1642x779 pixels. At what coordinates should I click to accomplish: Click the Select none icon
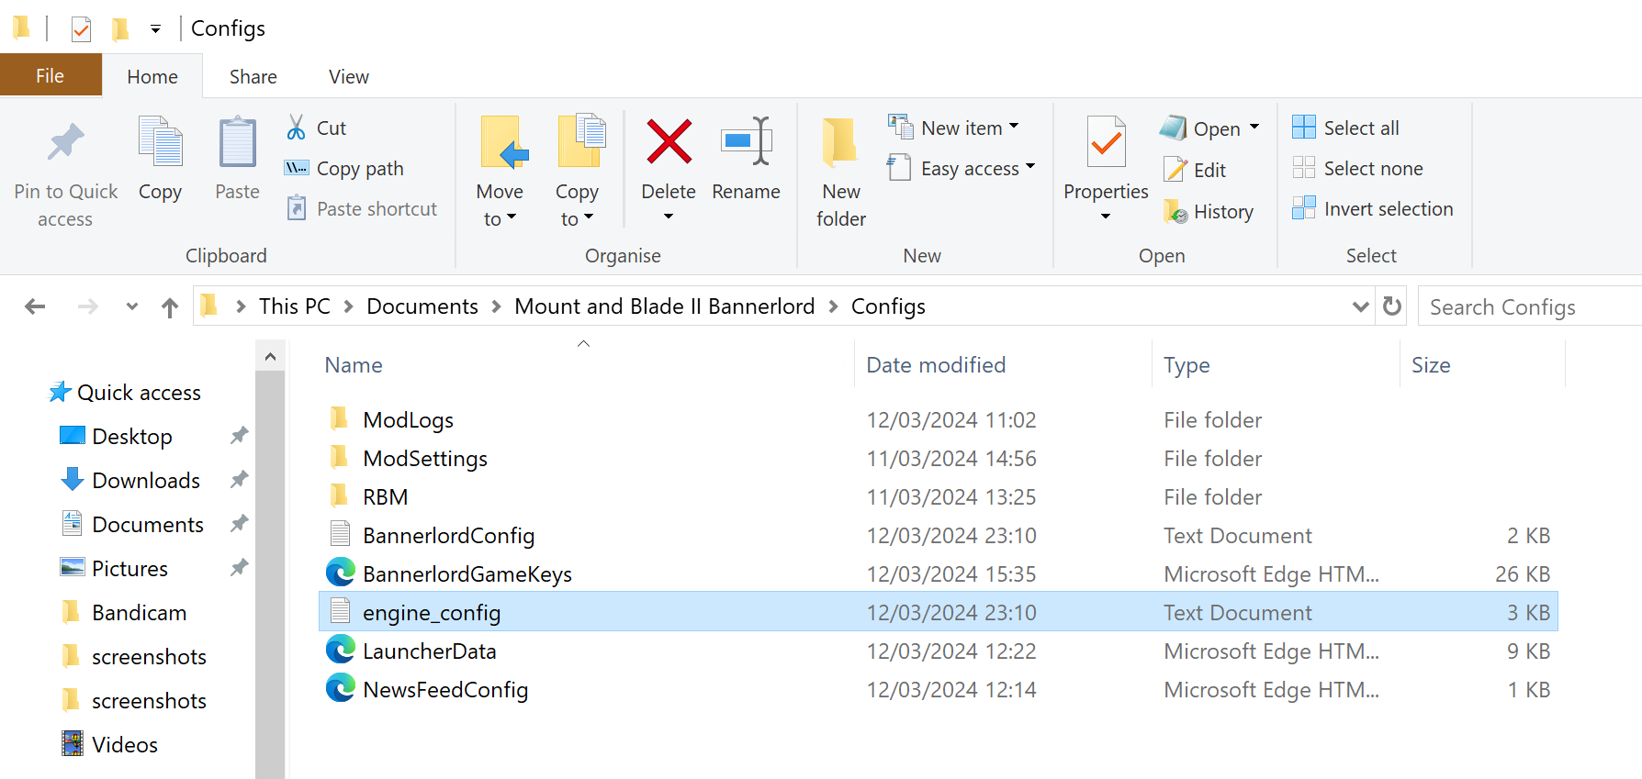[1304, 167]
